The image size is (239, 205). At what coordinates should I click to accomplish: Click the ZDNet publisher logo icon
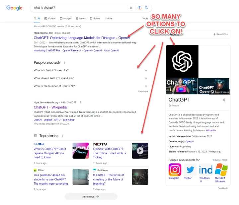click(x=35, y=170)
